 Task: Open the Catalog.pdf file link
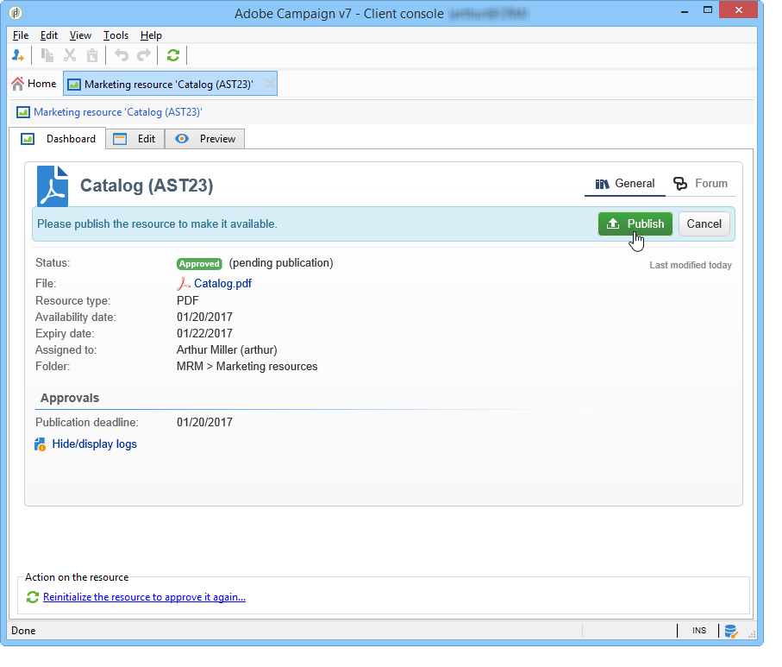point(223,284)
